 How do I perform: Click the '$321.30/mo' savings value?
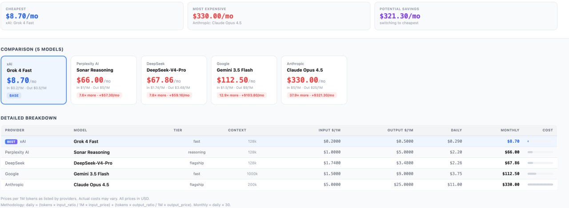(x=400, y=16)
